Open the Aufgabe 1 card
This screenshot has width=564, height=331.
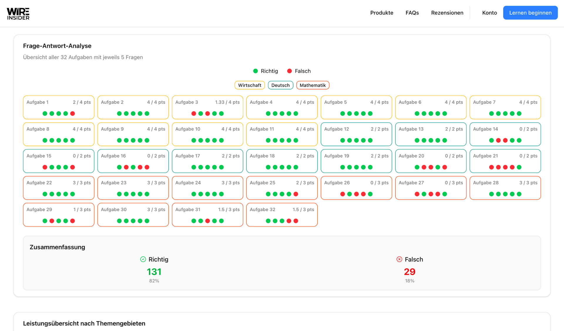[x=59, y=107]
